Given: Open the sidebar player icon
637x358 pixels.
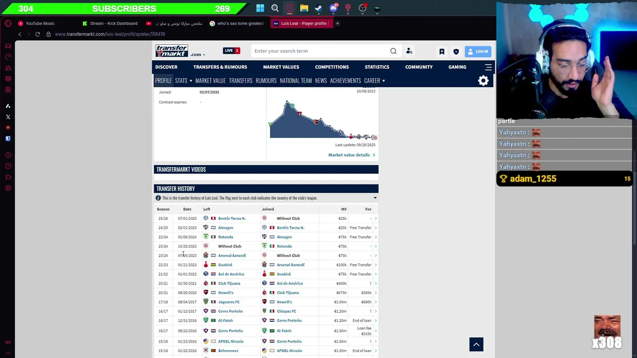Looking at the screenshot, I should [8, 155].
